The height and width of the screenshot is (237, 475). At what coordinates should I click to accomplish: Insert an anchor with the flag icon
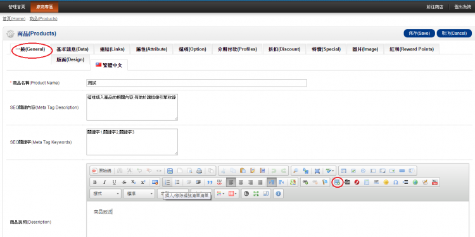click(x=325, y=182)
